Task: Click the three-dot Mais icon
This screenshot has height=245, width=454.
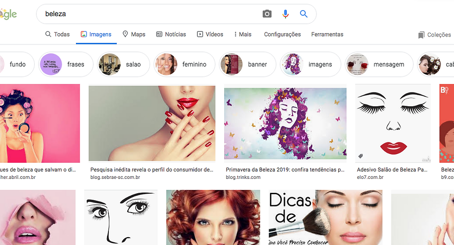Action: (x=235, y=34)
